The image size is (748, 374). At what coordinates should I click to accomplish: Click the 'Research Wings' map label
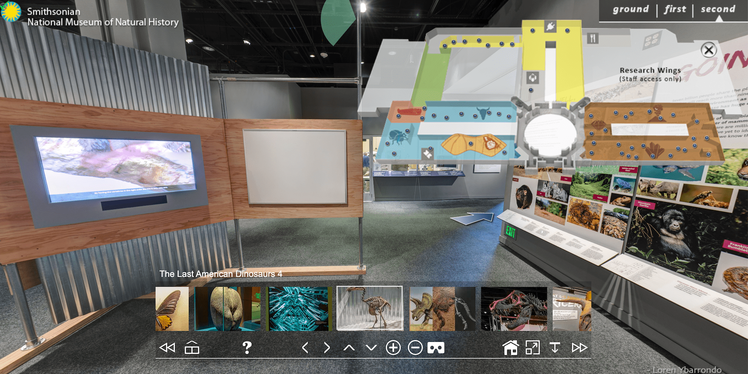(650, 70)
